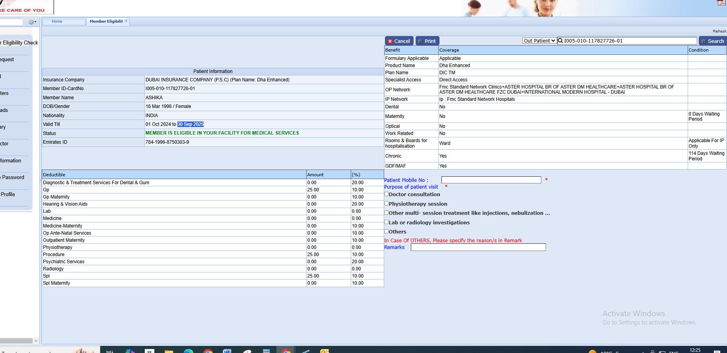727x353 pixels.
Task: Click the Search button
Action: click(x=712, y=41)
